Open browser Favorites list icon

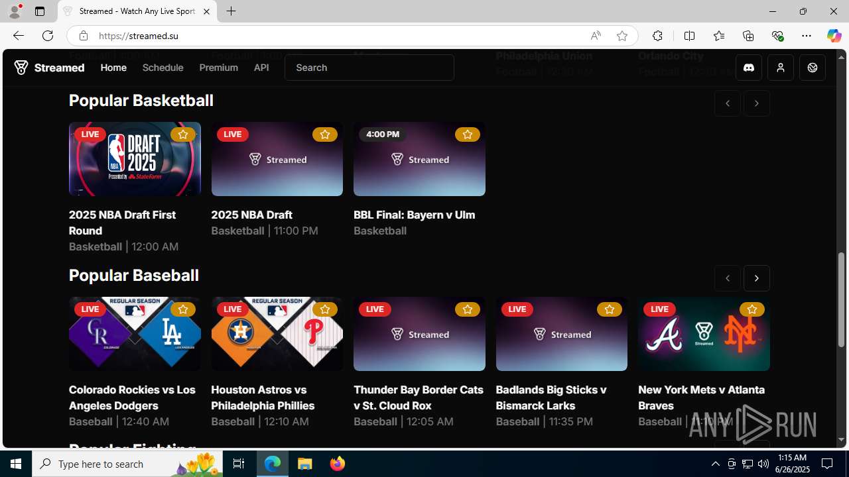(719, 36)
